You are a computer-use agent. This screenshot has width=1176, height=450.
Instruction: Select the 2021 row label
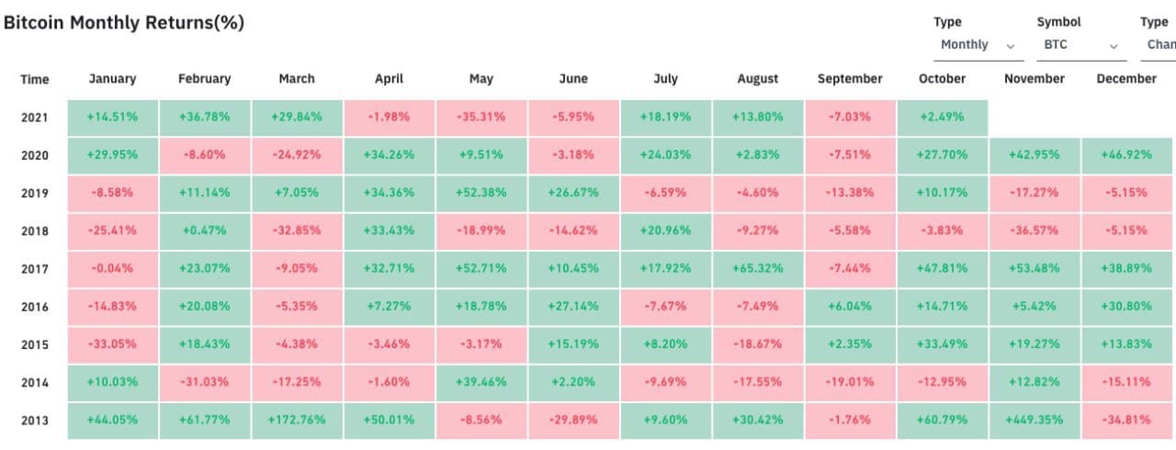[x=35, y=118]
